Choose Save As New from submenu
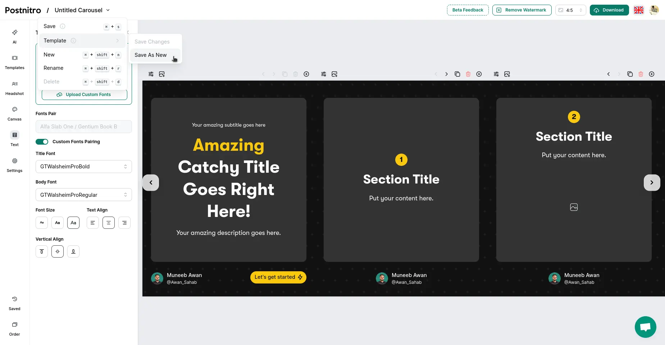Image resolution: width=665 pixels, height=345 pixels. point(150,55)
